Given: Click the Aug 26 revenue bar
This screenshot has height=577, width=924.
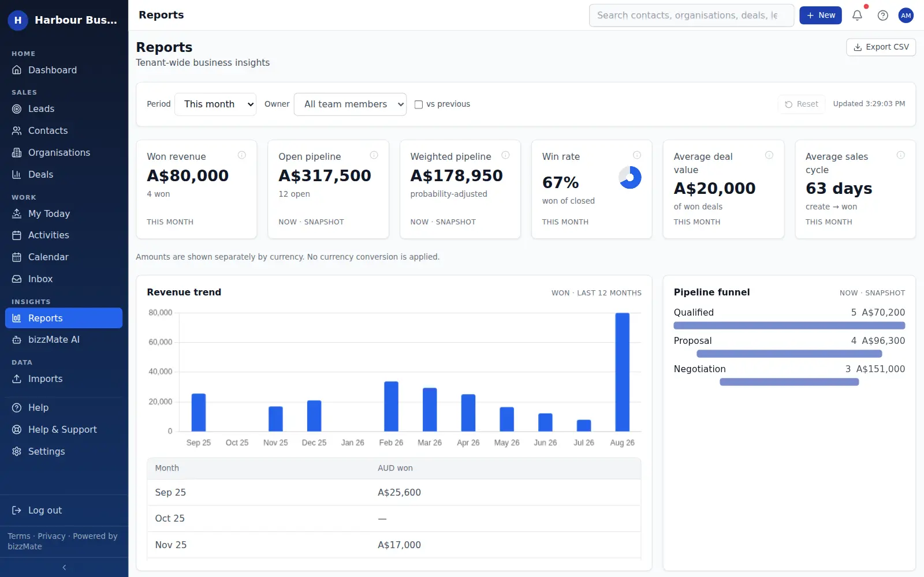Looking at the screenshot, I should [622, 372].
